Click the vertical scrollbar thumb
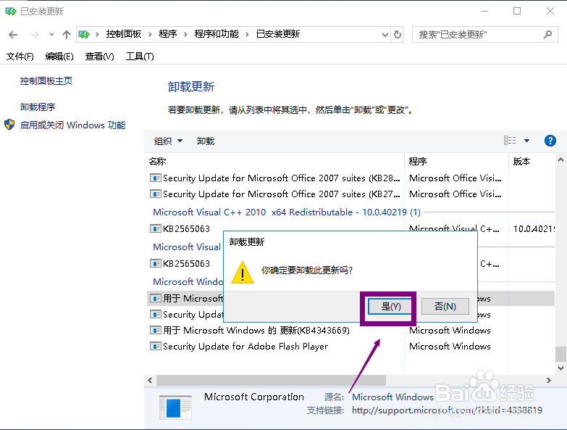The height and width of the screenshot is (430, 567). 561,354
